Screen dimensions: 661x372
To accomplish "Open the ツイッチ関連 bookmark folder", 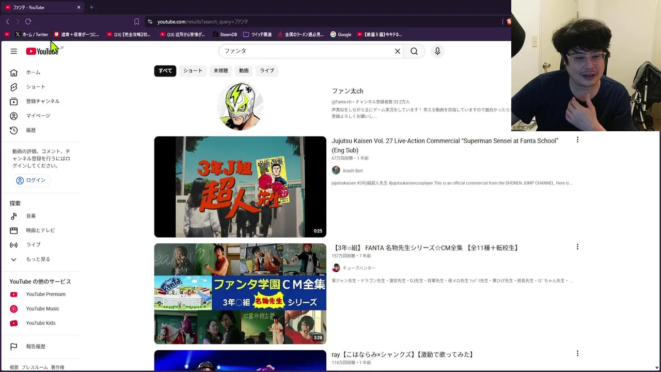I will (x=257, y=35).
